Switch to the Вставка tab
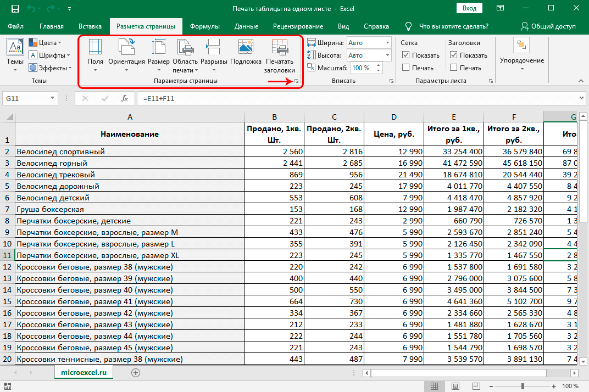The height and width of the screenshot is (392, 589). click(90, 26)
